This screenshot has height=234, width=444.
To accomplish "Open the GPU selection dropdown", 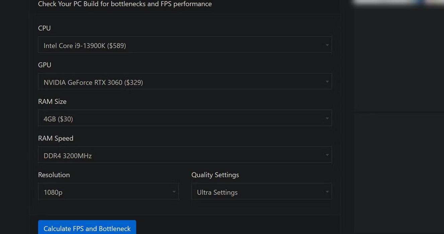I will tap(185, 81).
